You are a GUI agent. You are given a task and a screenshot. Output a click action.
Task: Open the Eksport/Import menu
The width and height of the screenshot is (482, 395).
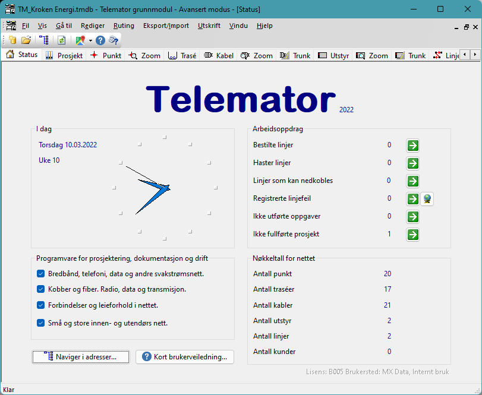click(166, 26)
